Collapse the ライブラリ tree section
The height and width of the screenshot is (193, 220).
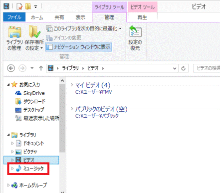(8, 135)
